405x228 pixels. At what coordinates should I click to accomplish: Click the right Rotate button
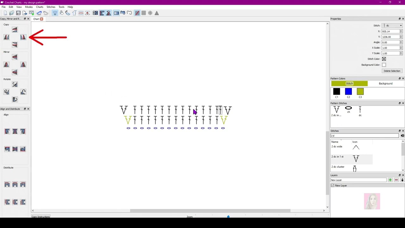(x=23, y=92)
